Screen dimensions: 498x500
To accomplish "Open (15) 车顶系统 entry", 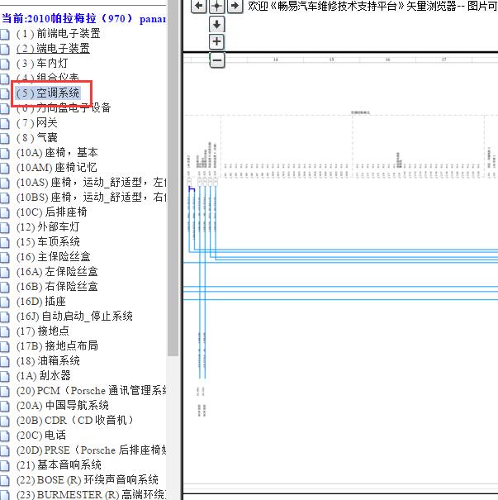I will (48, 241).
